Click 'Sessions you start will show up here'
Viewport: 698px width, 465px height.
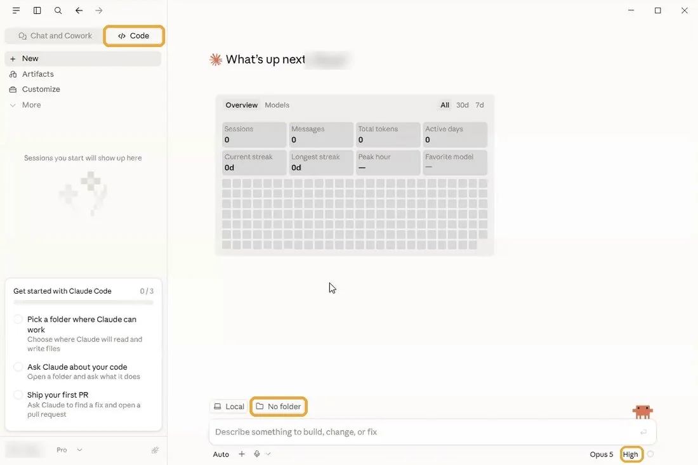[82, 158]
